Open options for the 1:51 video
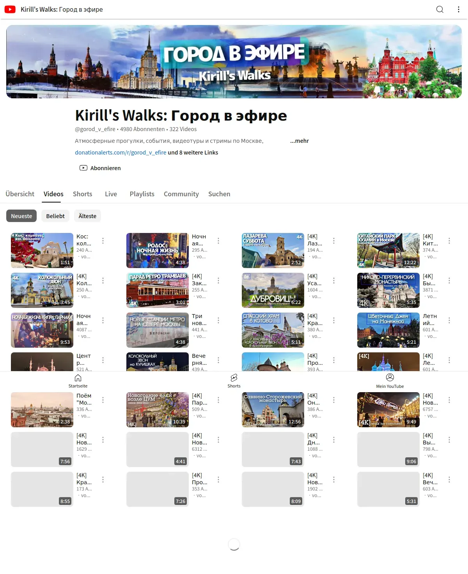Image resolution: width=468 pixels, height=574 pixels. (x=103, y=241)
